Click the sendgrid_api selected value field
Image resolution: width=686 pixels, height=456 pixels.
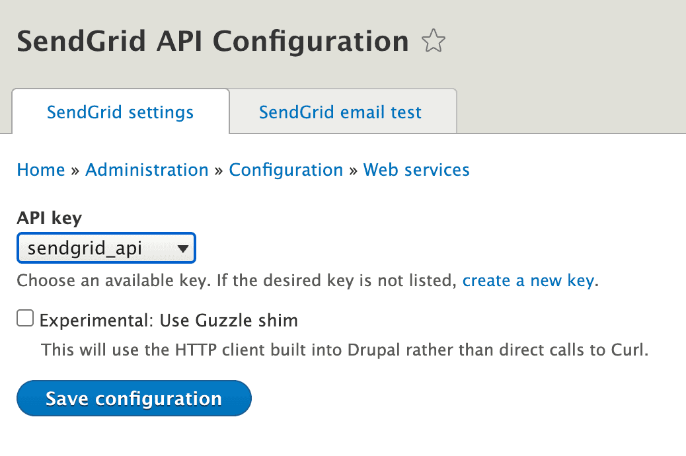pyautogui.click(x=86, y=248)
